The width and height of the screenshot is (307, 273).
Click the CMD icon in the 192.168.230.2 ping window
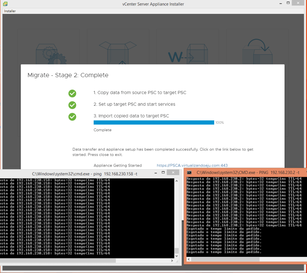click(189, 172)
